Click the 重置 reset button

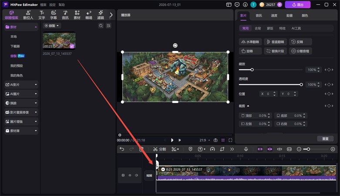(x=325, y=139)
